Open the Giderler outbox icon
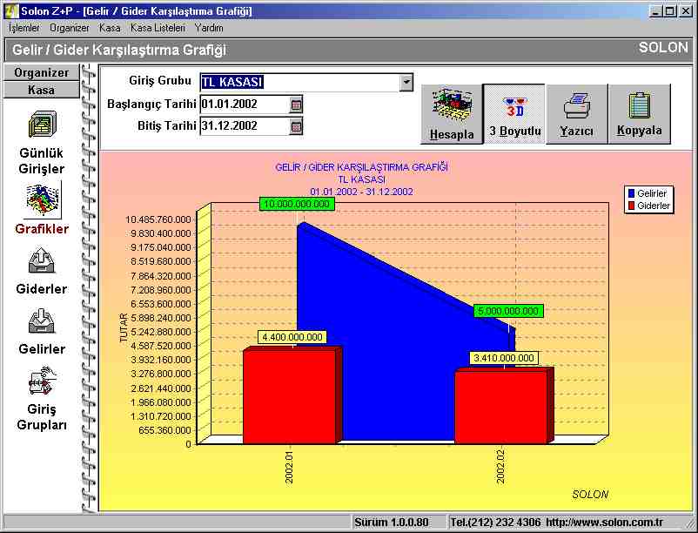The height and width of the screenshot is (533, 698). tap(42, 260)
